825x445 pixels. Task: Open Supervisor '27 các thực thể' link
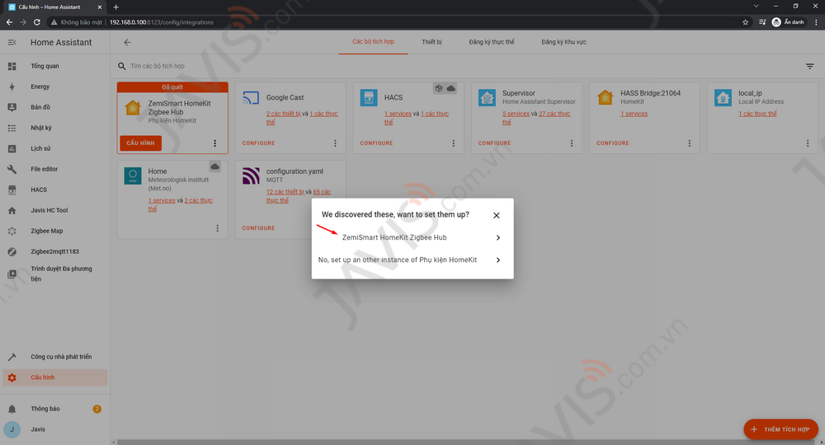tap(554, 114)
